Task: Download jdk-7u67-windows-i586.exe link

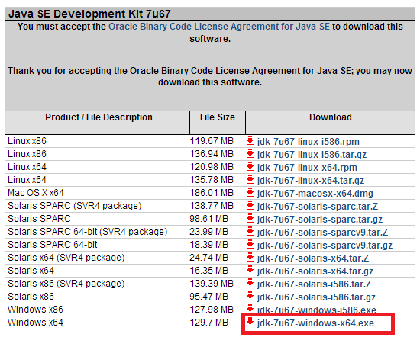Action: pos(317,310)
